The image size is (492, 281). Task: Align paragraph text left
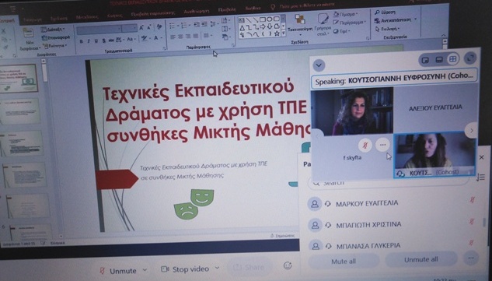pyautogui.click(x=173, y=37)
